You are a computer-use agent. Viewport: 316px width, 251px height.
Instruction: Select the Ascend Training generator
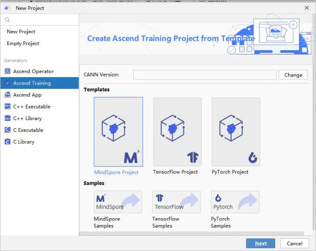coord(39,83)
